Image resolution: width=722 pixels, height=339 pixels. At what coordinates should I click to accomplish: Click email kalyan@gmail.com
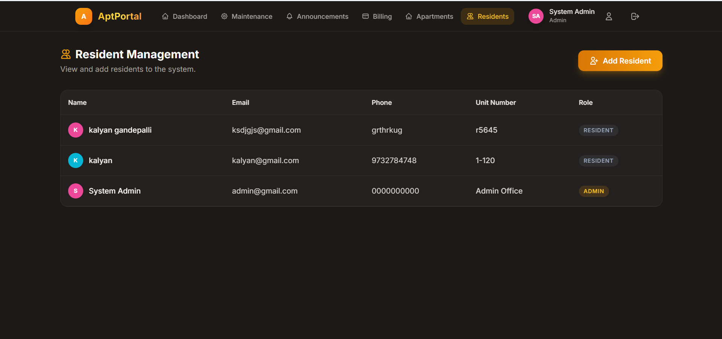pyautogui.click(x=265, y=160)
